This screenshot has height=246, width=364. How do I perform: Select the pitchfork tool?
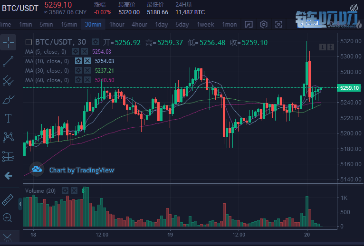point(8,80)
